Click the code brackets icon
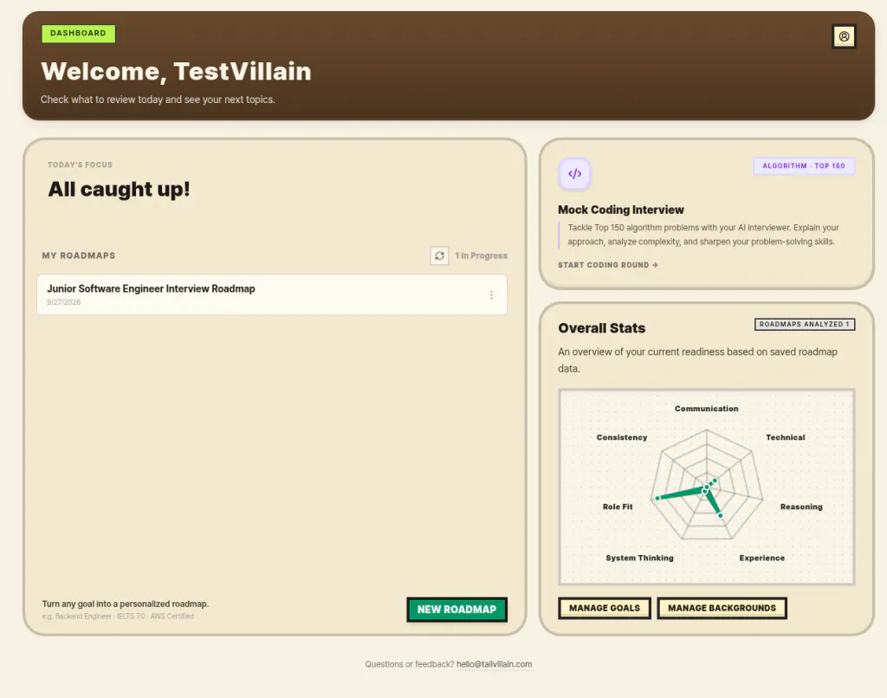Image resolution: width=887 pixels, height=698 pixels. tap(575, 174)
